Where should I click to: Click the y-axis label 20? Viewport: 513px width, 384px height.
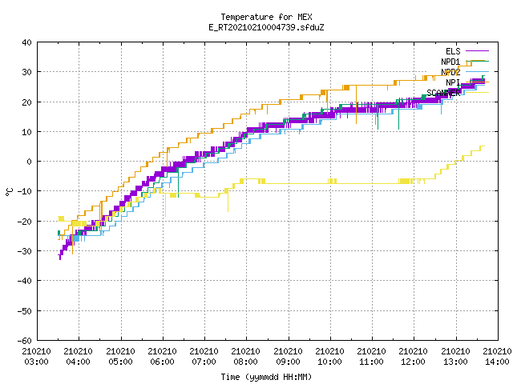[26, 102]
